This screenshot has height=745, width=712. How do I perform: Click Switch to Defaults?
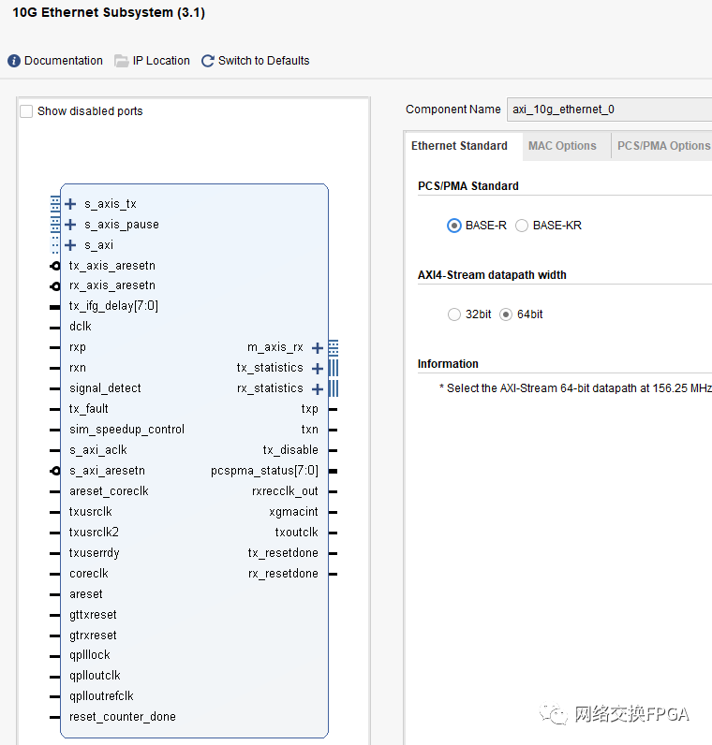pos(264,61)
